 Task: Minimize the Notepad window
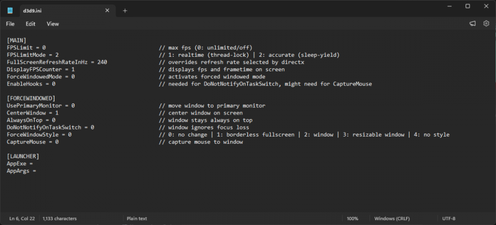pyautogui.click(x=449, y=6)
